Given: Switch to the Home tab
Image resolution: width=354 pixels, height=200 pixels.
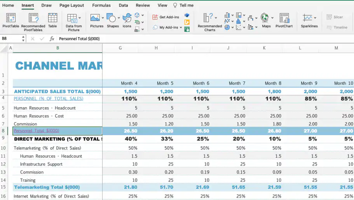Looking at the screenshot, I should [8, 5].
